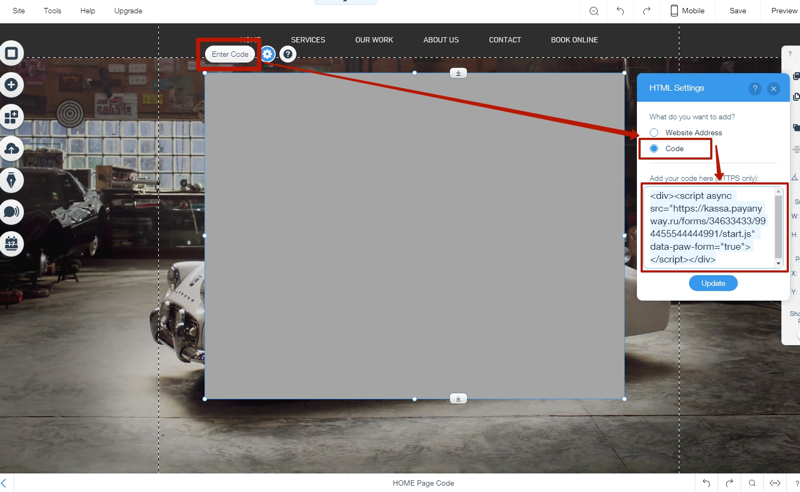This screenshot has height=492, width=800.
Task: Open the Site menu
Action: (19, 11)
